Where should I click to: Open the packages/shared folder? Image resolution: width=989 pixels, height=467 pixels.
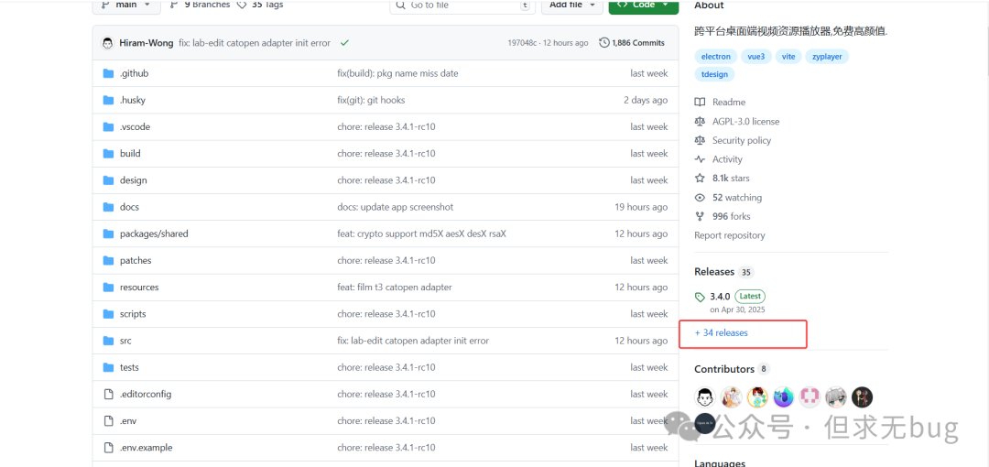point(154,234)
